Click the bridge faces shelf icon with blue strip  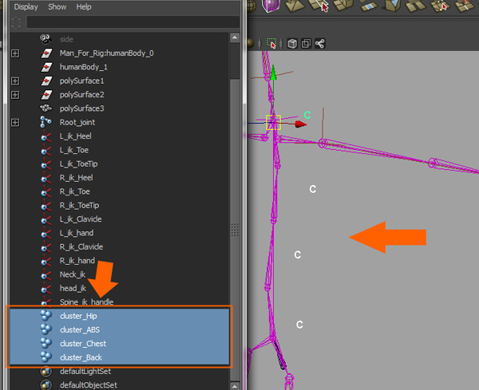[369, 6]
